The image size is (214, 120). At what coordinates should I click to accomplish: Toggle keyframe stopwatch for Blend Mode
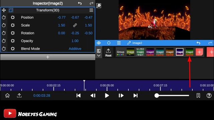(x=4, y=49)
